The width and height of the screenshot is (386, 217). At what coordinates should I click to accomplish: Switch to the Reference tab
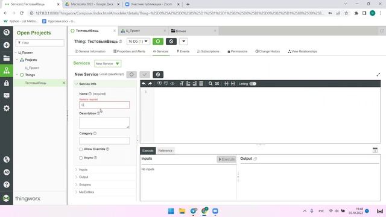pos(165,151)
